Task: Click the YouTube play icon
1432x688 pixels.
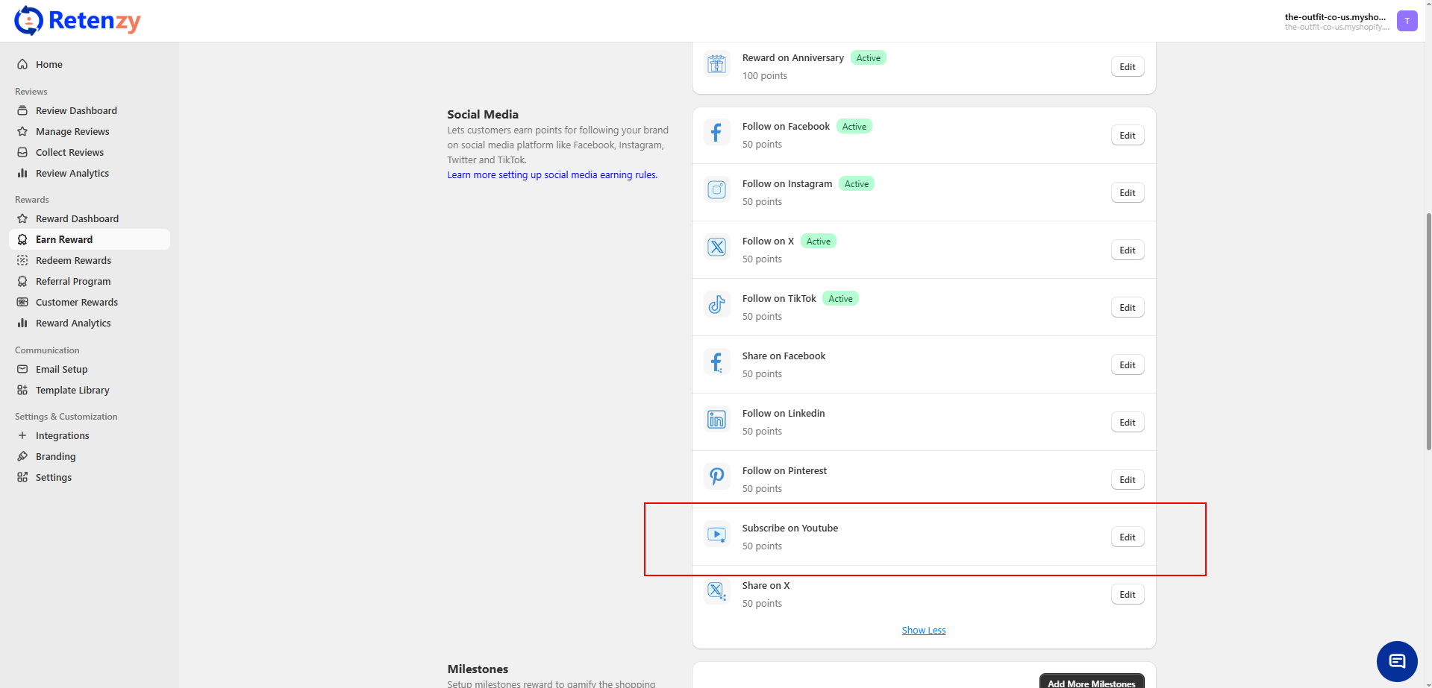Action: point(716,534)
